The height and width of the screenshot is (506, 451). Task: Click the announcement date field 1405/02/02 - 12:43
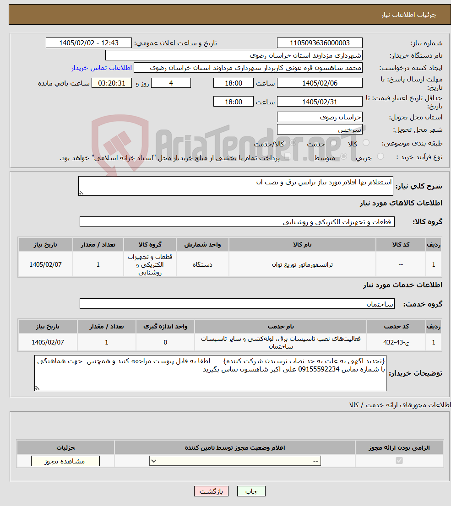[x=89, y=43]
